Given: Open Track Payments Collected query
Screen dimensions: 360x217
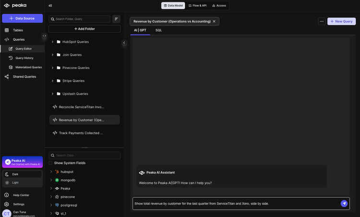Looking at the screenshot, I should [x=84, y=133].
